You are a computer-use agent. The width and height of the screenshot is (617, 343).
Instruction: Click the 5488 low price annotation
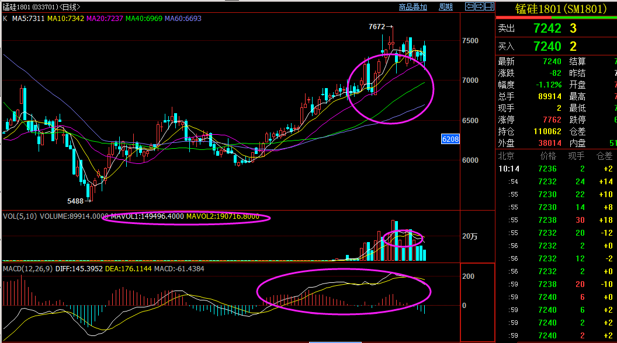[75, 201]
